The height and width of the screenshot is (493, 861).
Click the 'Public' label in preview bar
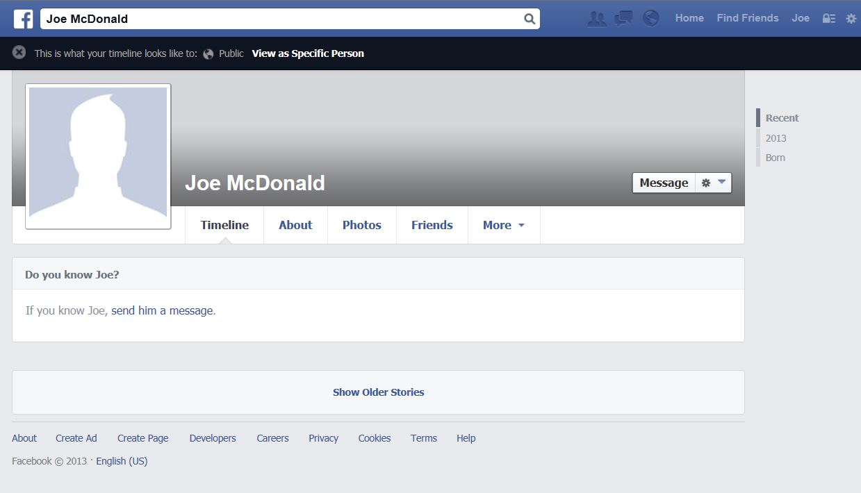231,53
